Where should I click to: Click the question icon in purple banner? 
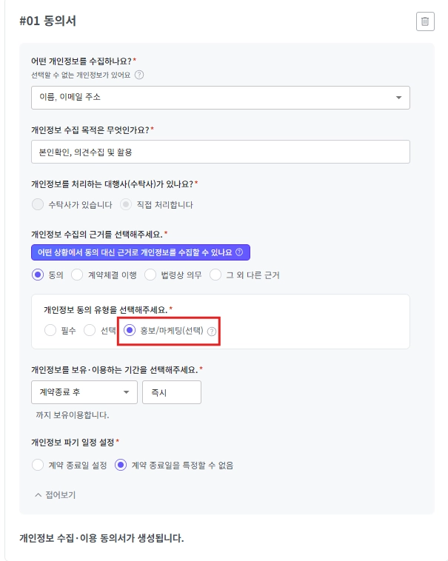239,252
